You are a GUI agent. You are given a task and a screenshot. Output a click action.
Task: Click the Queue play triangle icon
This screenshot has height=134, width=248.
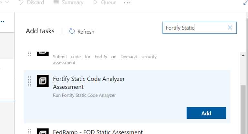click(x=95, y=2)
